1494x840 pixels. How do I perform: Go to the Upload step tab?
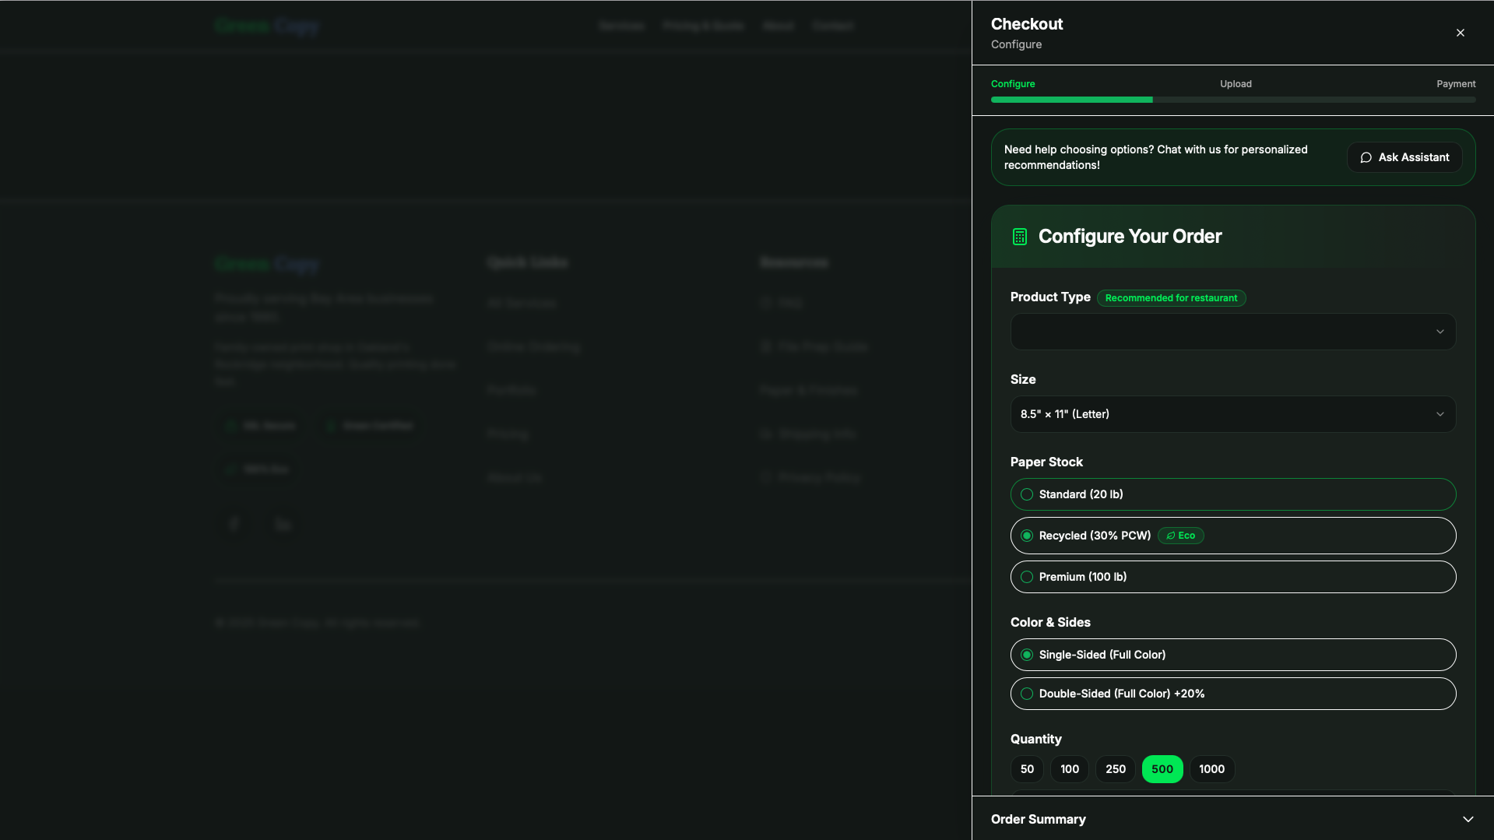pyautogui.click(x=1236, y=84)
